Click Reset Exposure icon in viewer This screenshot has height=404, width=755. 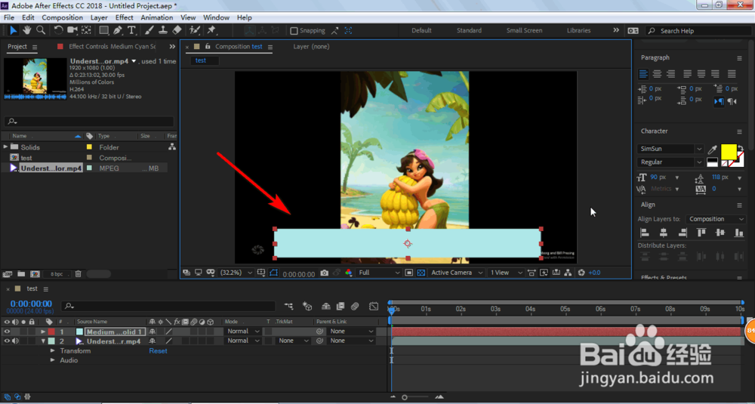tap(581, 273)
